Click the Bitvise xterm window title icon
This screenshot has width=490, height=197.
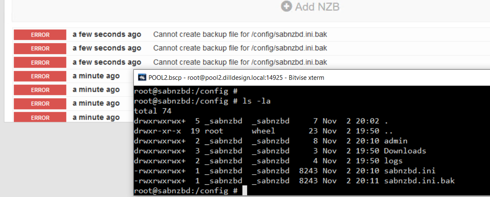coord(142,78)
